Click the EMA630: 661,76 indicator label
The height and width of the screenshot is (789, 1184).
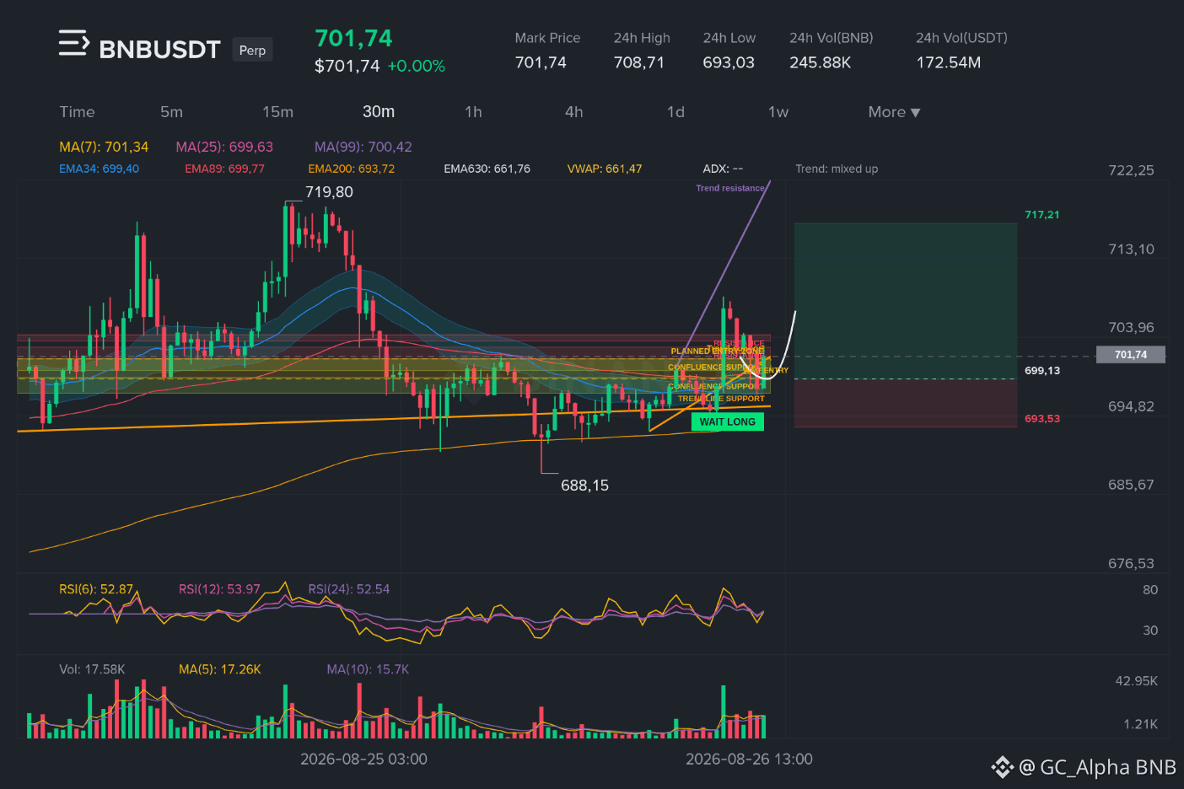click(x=487, y=169)
